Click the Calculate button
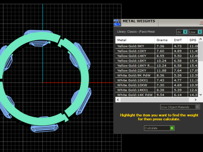The height and width of the screenshot is (152, 203). [x=159, y=128]
